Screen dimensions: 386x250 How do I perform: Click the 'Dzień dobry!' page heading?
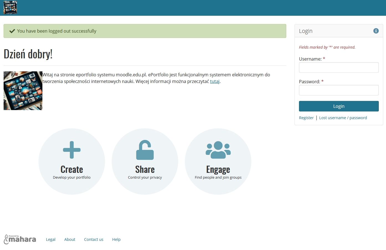28,54
